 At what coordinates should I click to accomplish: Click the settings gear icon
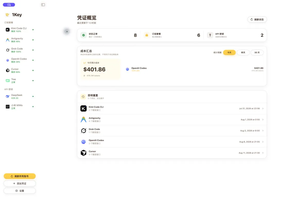(16, 191)
